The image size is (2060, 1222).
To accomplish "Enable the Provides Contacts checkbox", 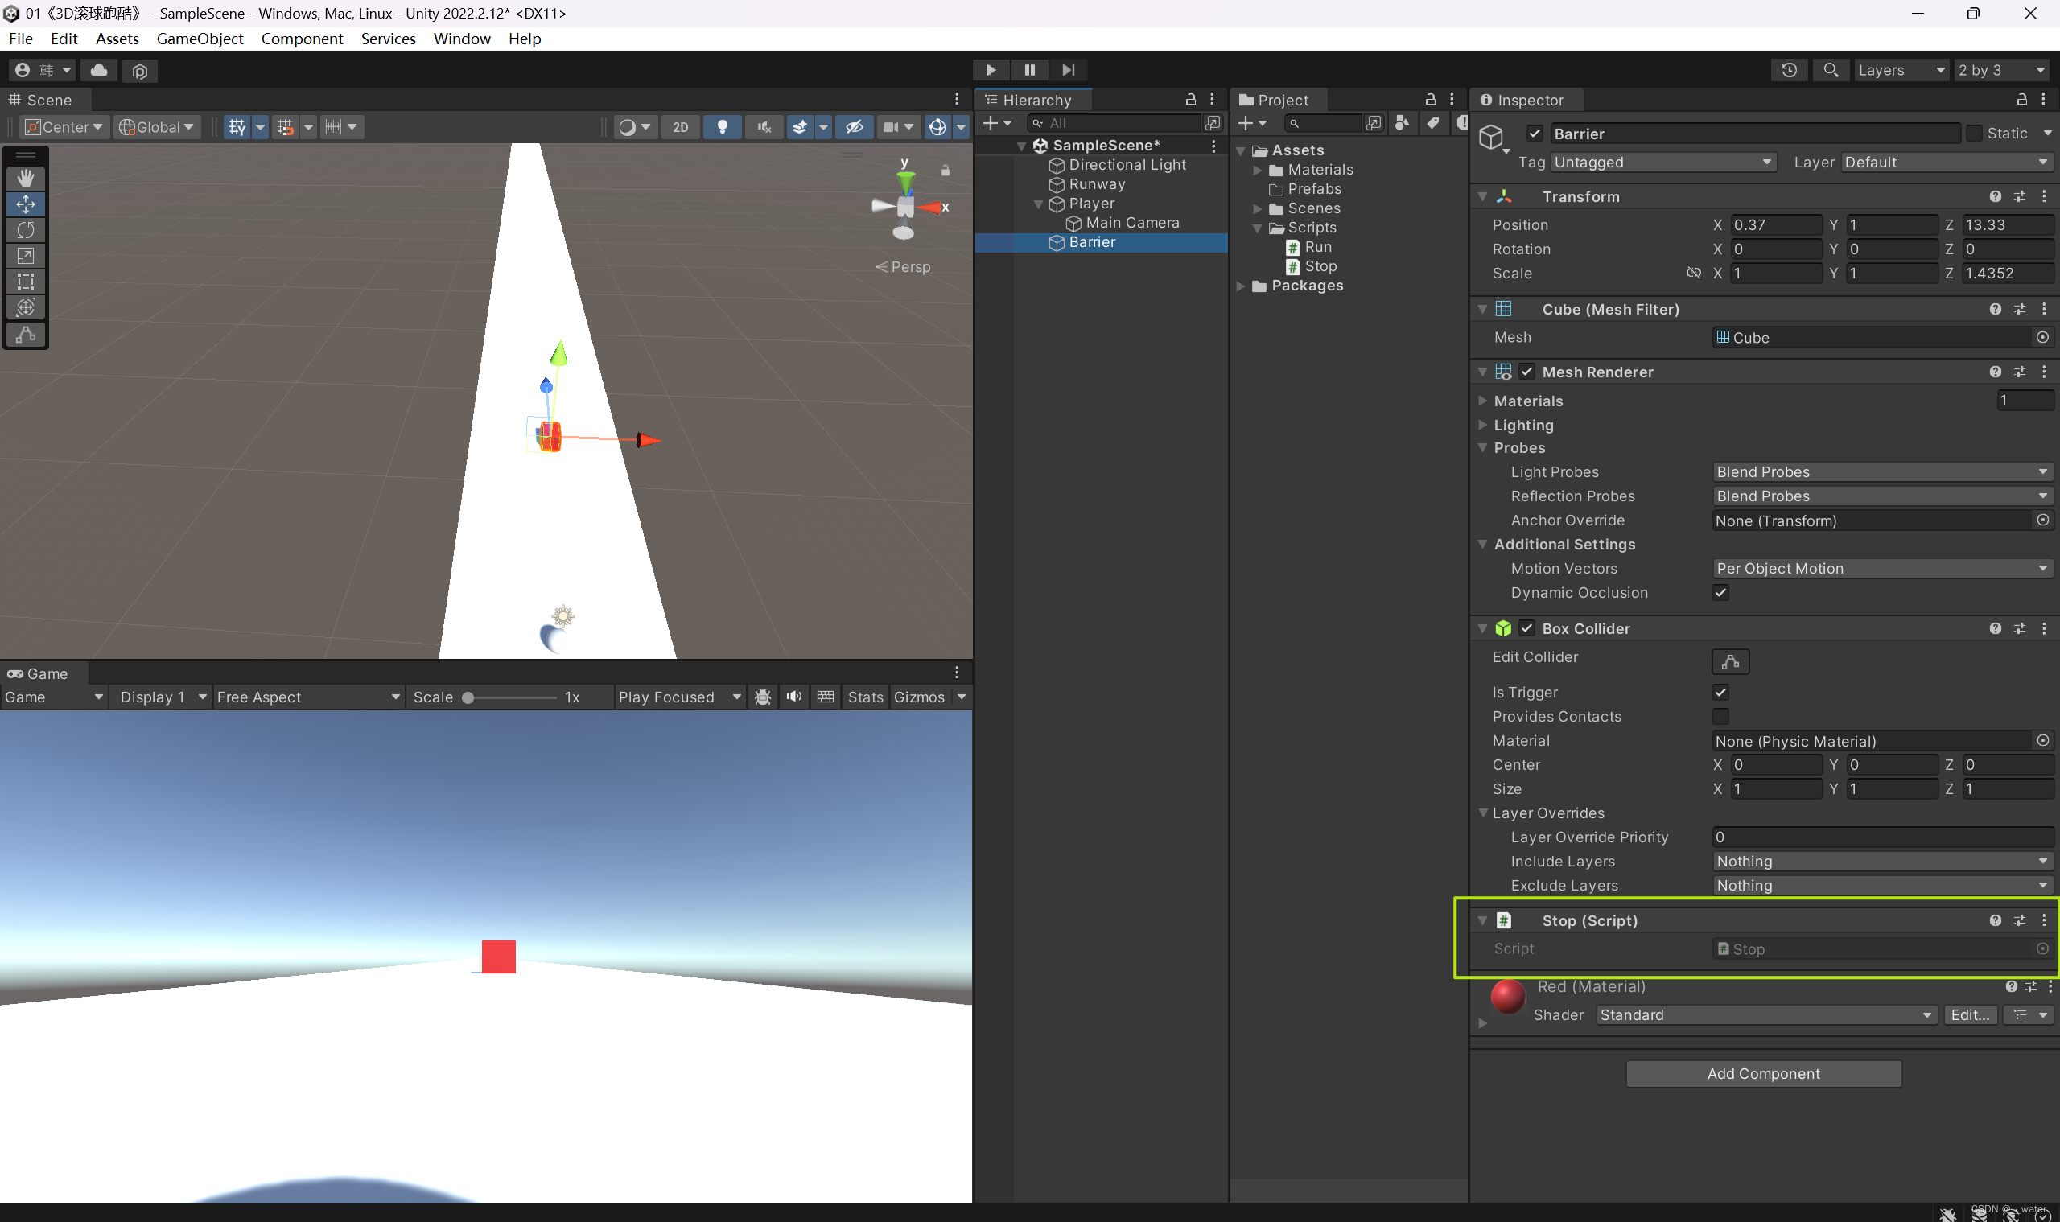I will point(1720,717).
